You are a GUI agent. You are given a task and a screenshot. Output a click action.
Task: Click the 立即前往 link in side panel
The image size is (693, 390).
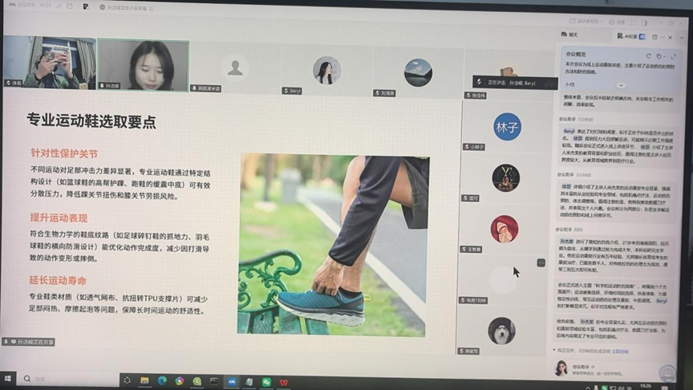(620, 351)
